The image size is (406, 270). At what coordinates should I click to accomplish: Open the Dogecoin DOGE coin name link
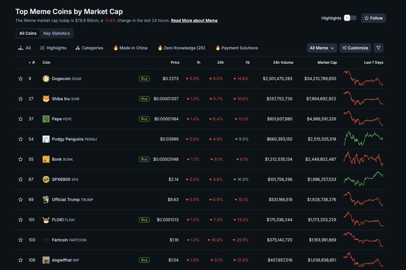coord(67,79)
